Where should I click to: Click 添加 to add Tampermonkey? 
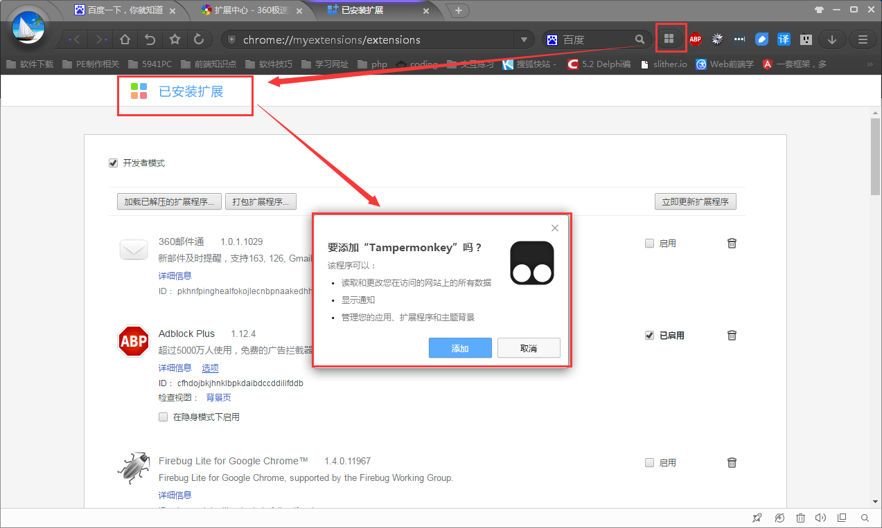(460, 348)
